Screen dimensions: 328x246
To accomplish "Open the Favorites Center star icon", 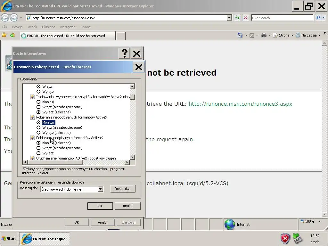I will (4, 35).
